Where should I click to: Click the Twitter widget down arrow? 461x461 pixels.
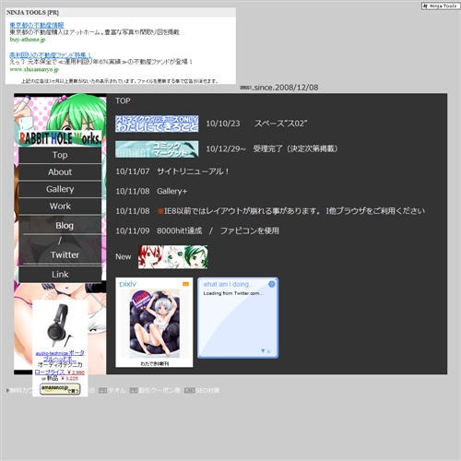(x=263, y=350)
